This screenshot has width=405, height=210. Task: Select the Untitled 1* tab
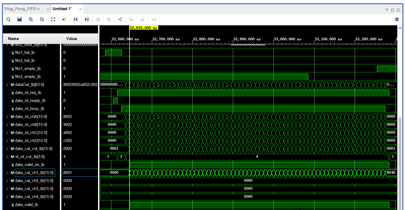pos(62,9)
